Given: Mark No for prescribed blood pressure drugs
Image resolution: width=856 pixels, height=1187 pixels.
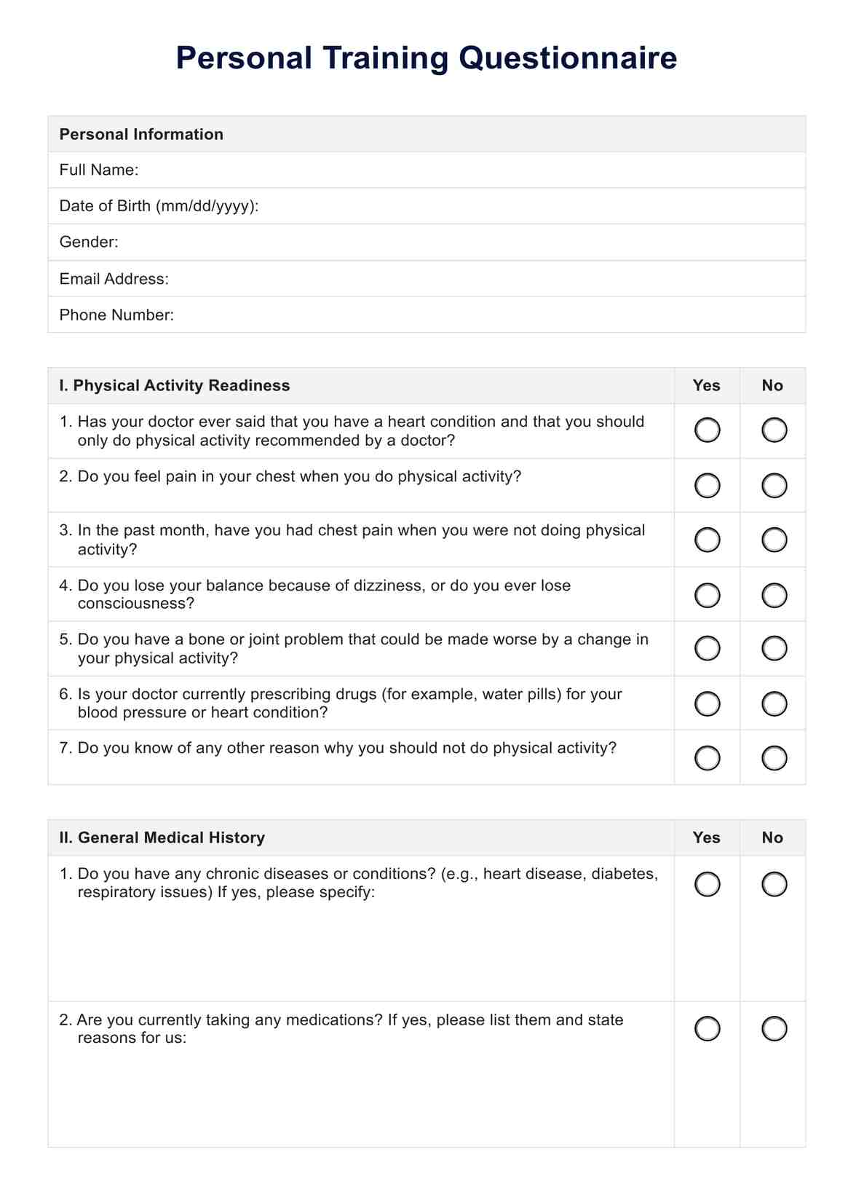Looking at the screenshot, I should point(774,703).
